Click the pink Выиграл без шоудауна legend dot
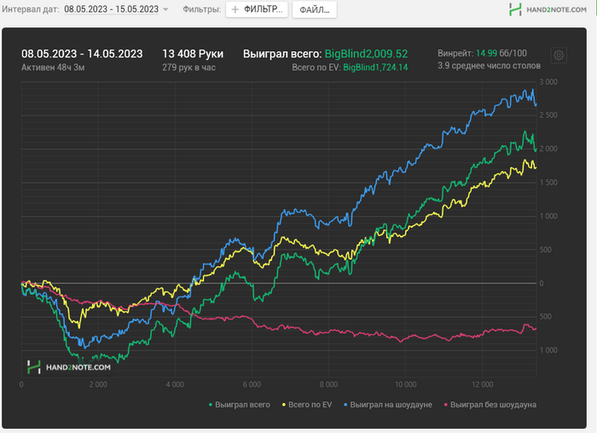This screenshot has width=597, height=433. (446, 405)
